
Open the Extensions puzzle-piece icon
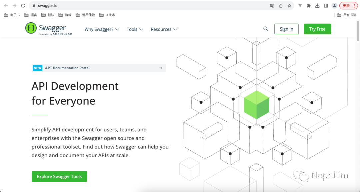(309, 6)
